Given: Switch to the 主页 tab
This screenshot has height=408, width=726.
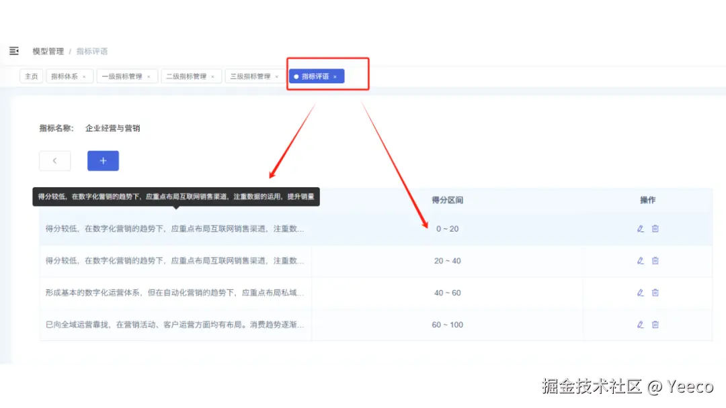Looking at the screenshot, I should [x=31, y=76].
